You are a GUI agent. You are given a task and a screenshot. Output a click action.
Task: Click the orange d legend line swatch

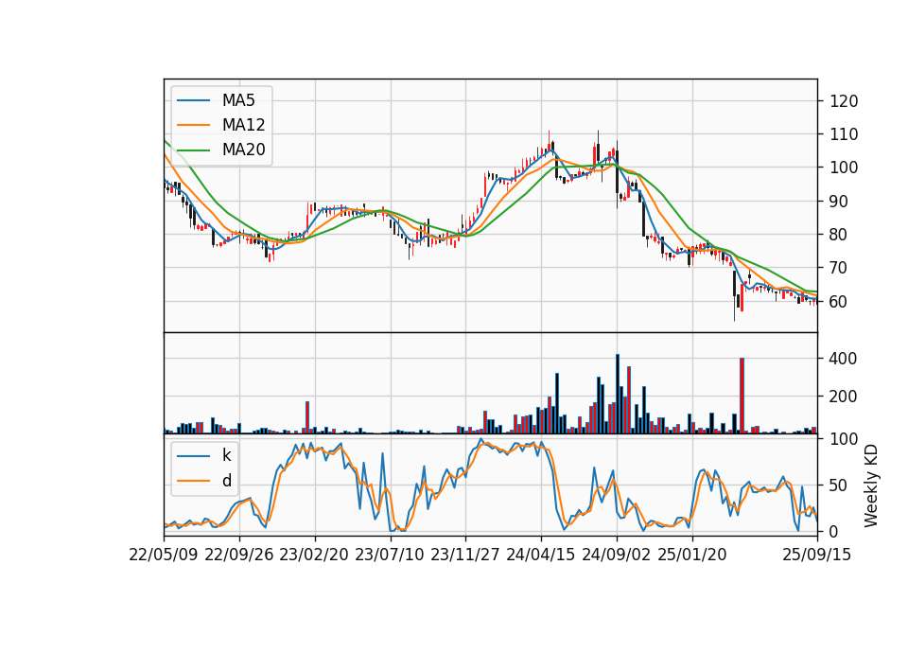pyautogui.click(x=193, y=480)
